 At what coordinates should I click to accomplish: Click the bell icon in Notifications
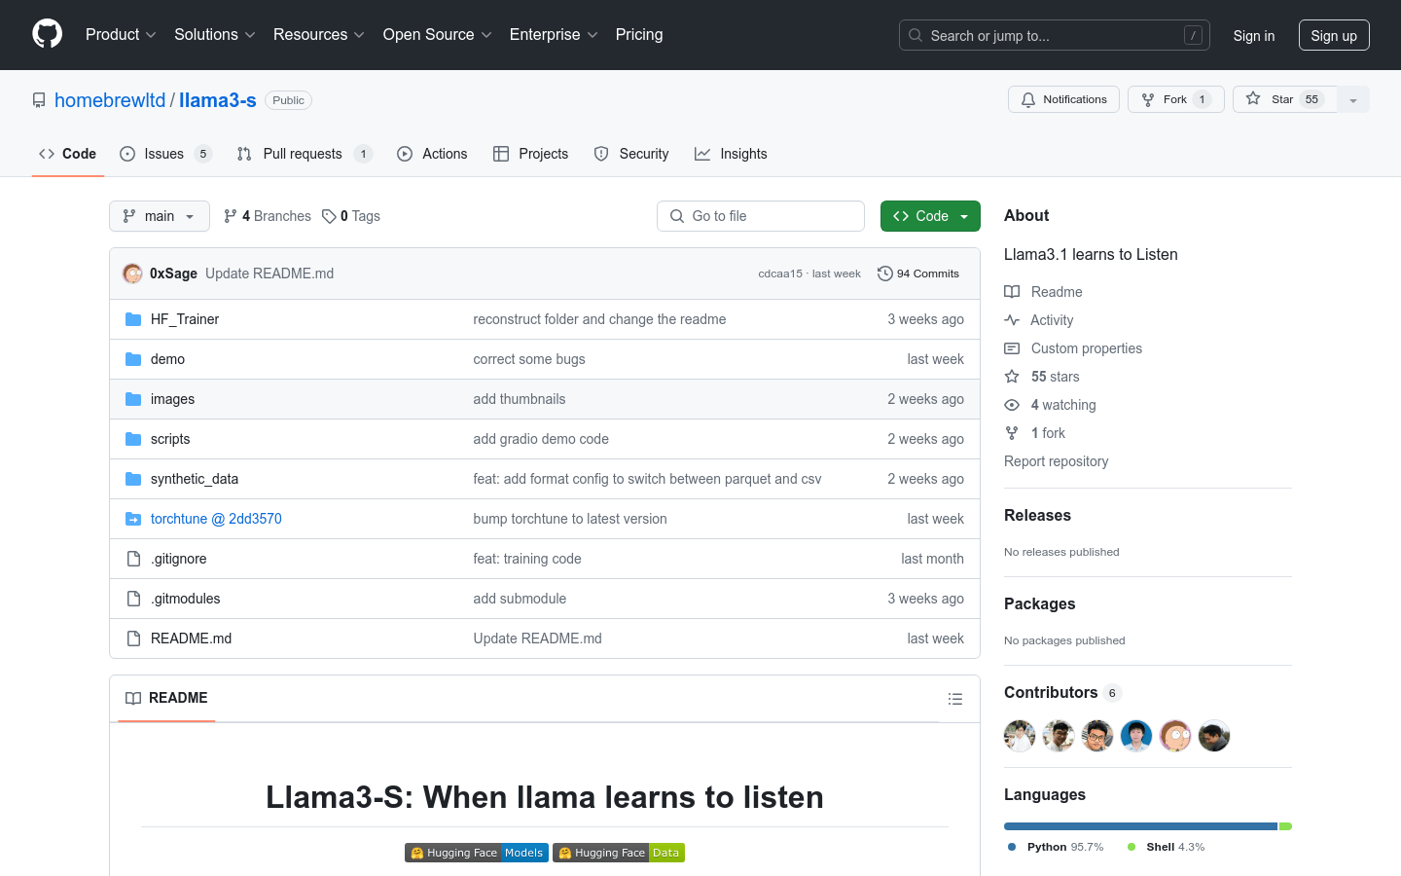tap(1028, 99)
